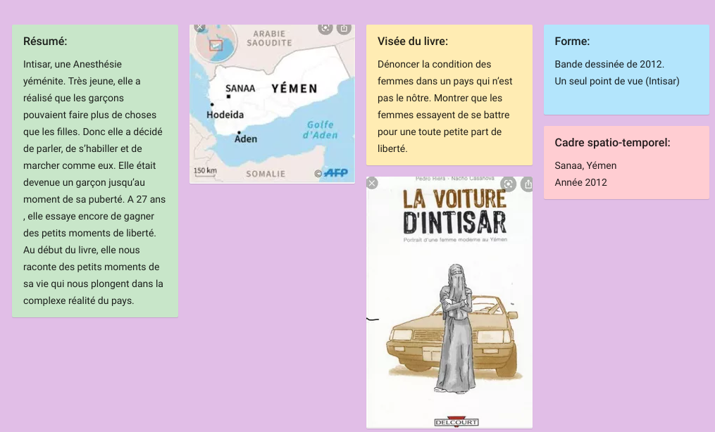Click the "LA VOITURE D'INTISAR" cover title
This screenshot has width=715, height=432.
point(454,211)
